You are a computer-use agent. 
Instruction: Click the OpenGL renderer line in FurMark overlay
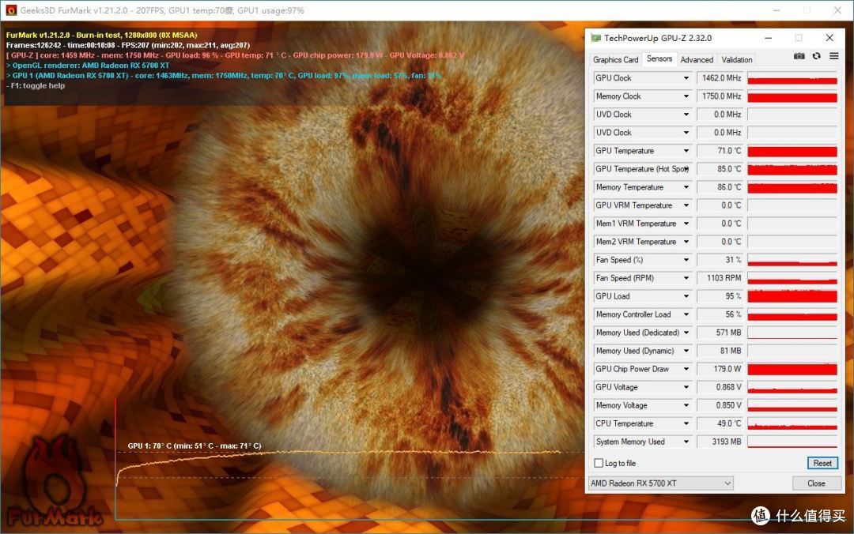coord(88,66)
